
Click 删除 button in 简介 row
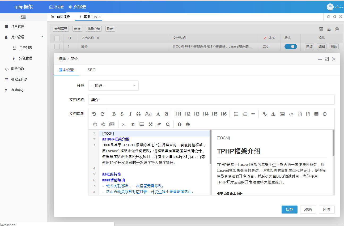334,46
